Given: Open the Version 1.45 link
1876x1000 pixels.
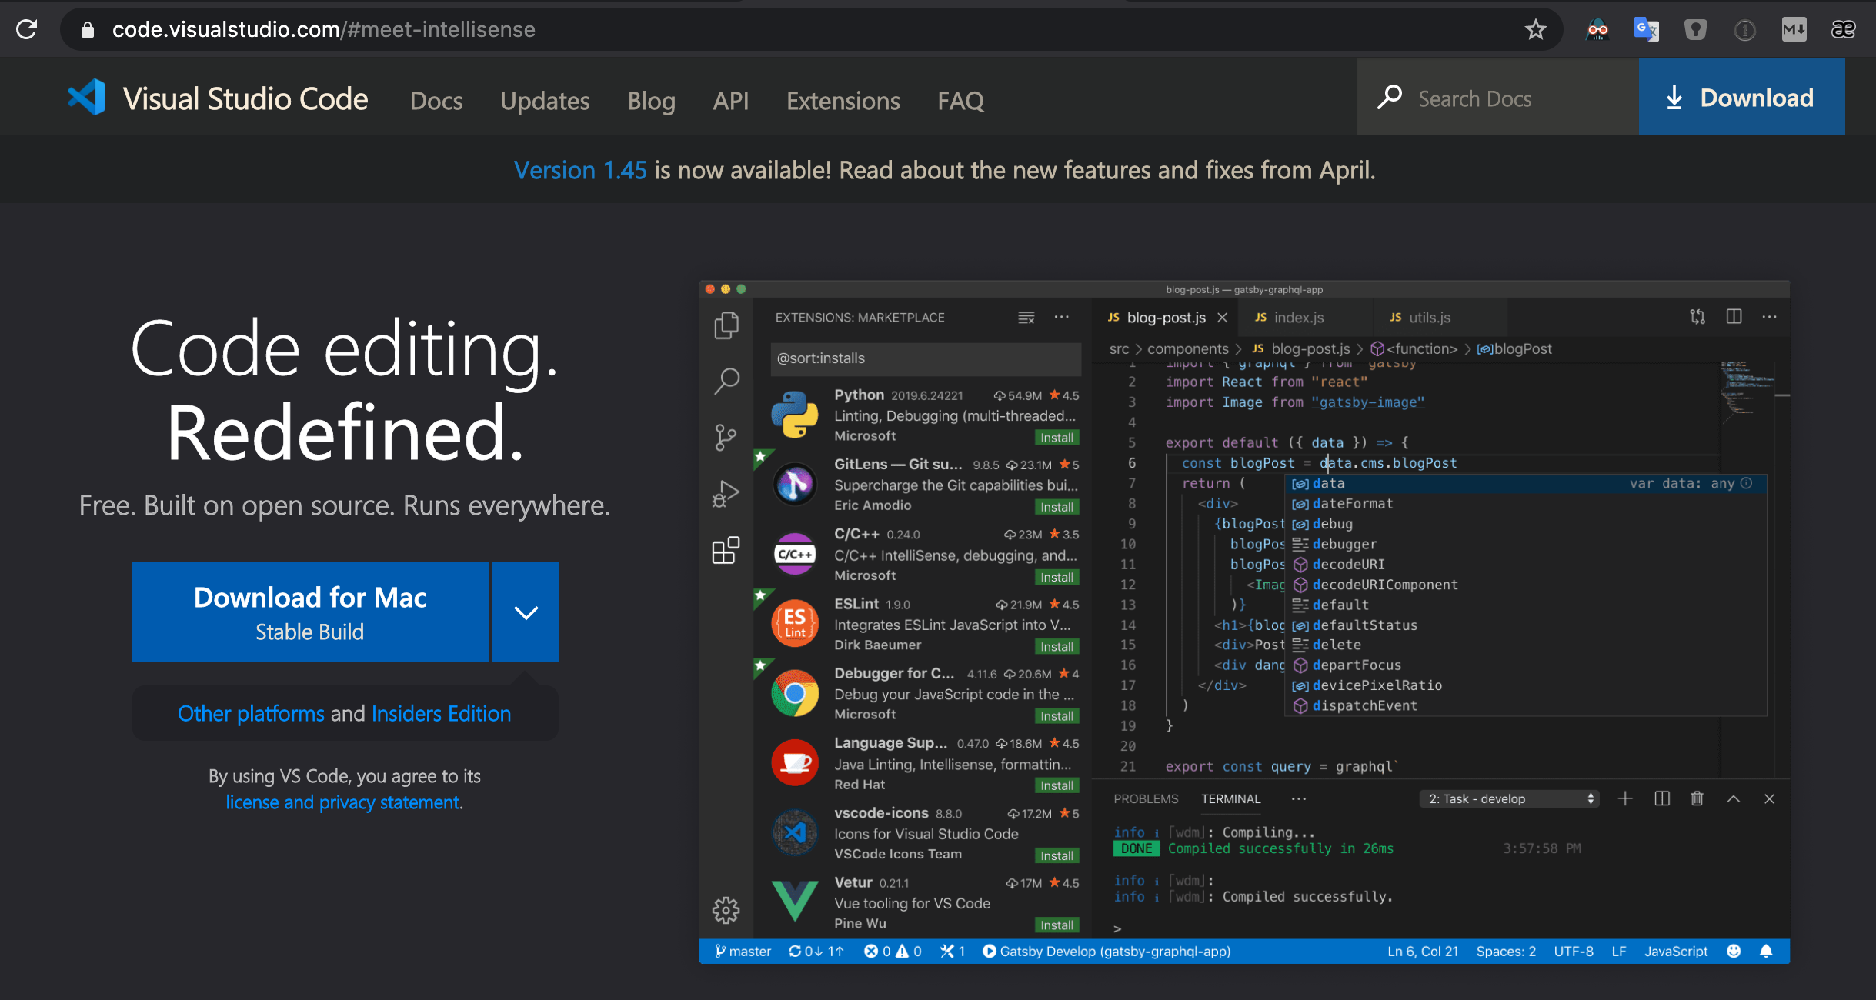Looking at the screenshot, I should click(580, 170).
